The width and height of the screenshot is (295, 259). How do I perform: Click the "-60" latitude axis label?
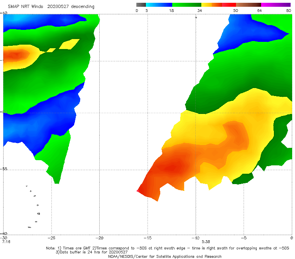point(4,233)
